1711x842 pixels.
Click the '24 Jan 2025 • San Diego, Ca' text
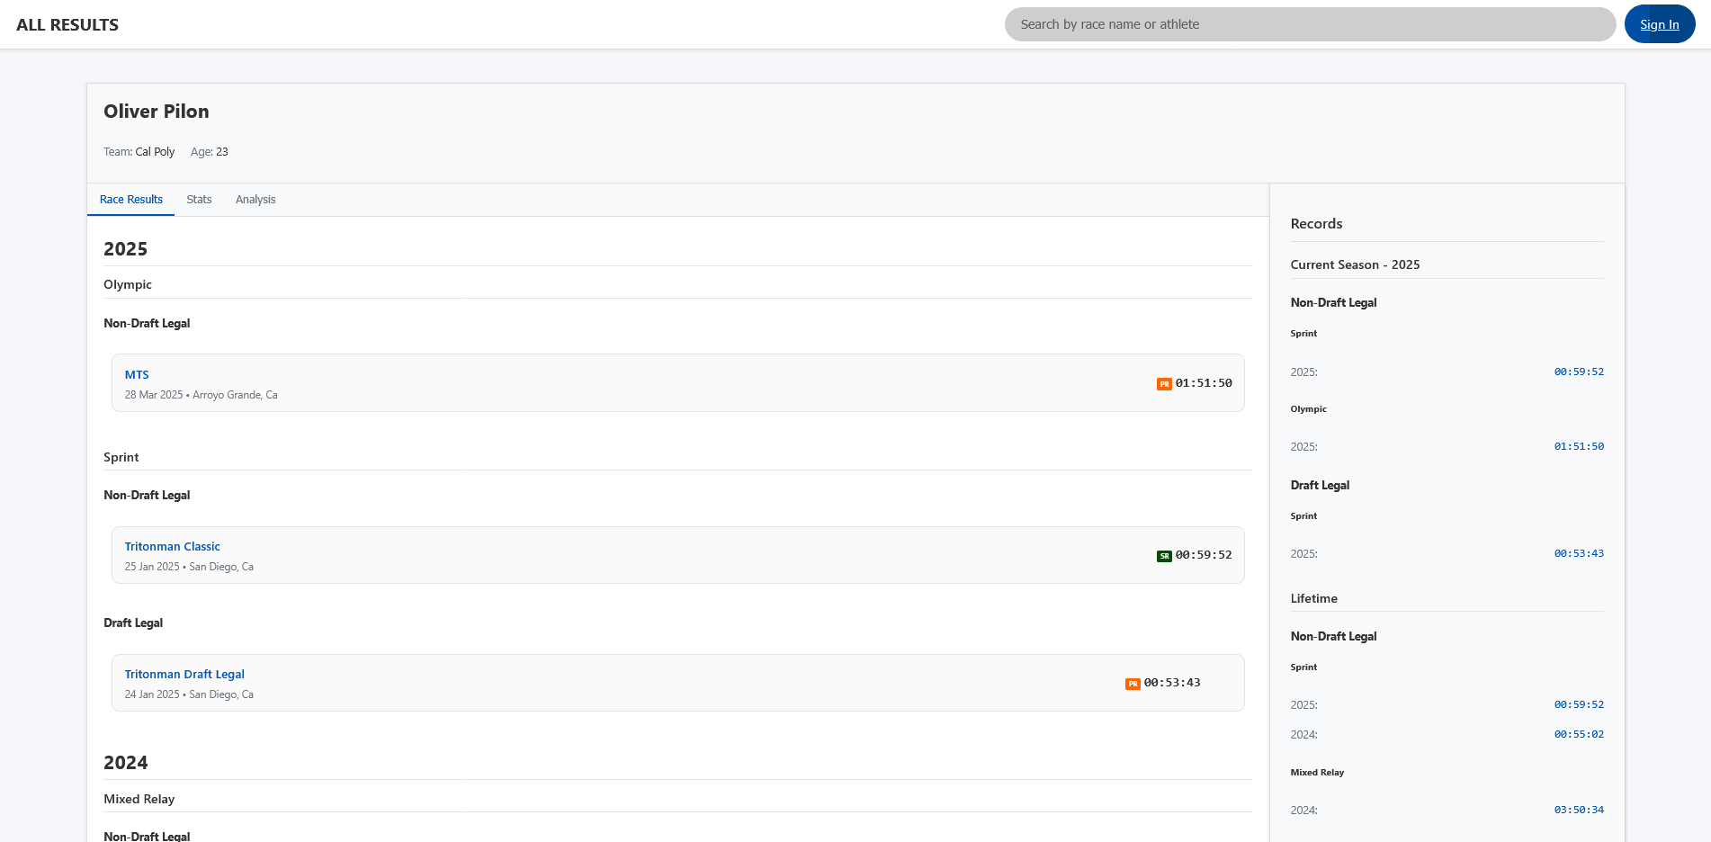pyautogui.click(x=189, y=694)
